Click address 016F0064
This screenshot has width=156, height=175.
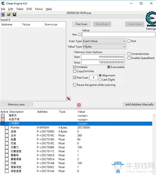pos(43,127)
